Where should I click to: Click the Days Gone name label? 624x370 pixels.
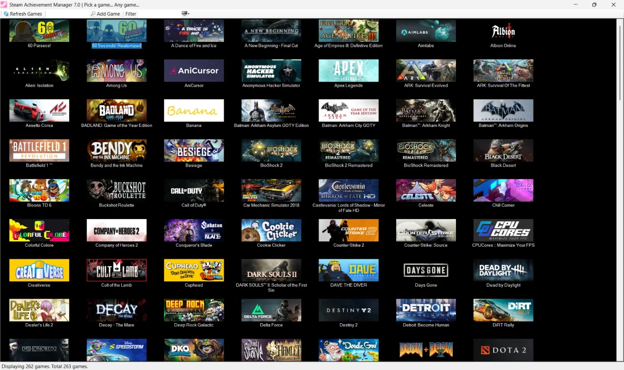point(426,285)
